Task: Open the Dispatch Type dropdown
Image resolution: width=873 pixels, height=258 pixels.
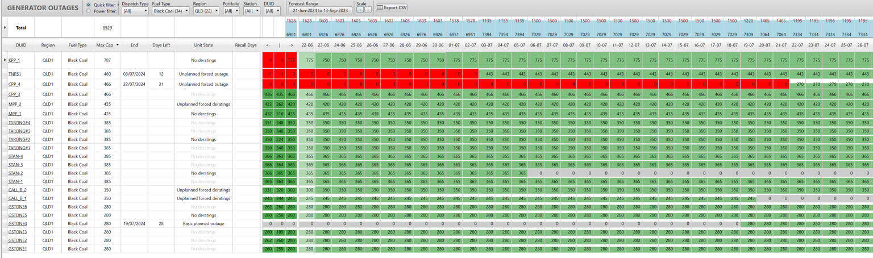Action: point(135,10)
